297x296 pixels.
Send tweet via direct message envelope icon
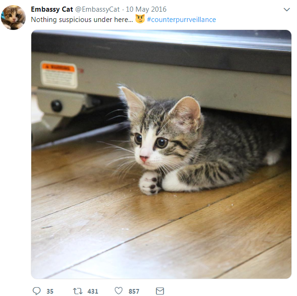pos(160,291)
